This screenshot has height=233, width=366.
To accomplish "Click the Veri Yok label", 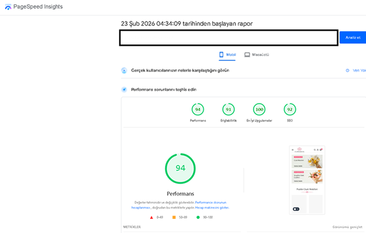I will [359, 70].
